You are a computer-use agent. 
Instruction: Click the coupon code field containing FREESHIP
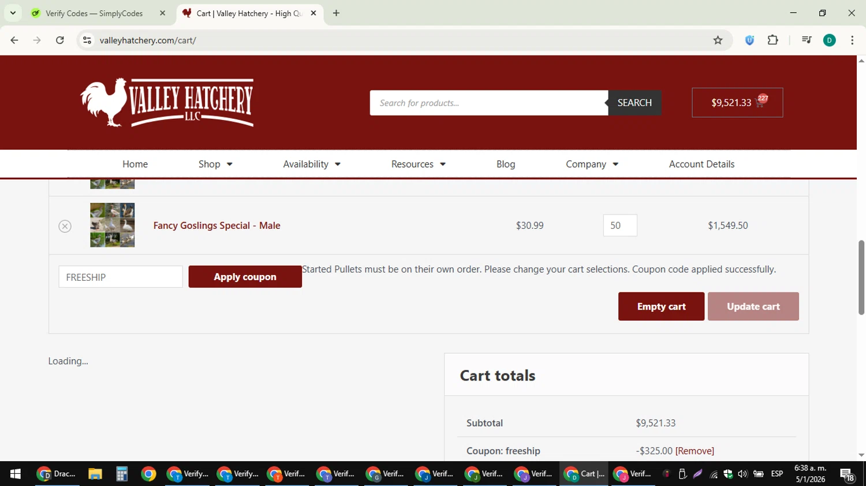(121, 277)
